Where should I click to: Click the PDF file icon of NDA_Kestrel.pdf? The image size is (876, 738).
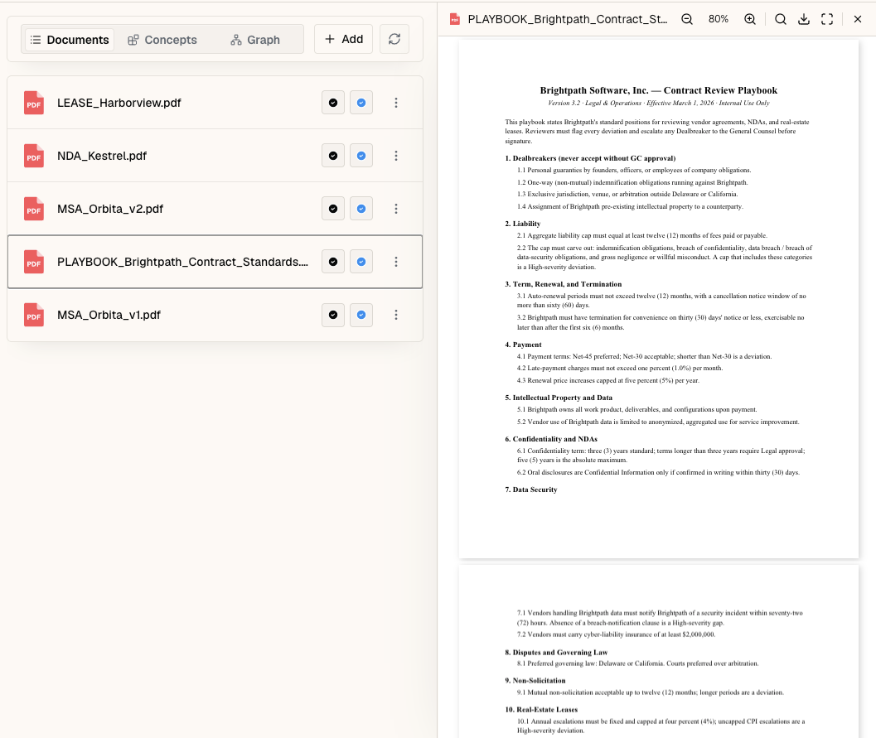coord(34,156)
